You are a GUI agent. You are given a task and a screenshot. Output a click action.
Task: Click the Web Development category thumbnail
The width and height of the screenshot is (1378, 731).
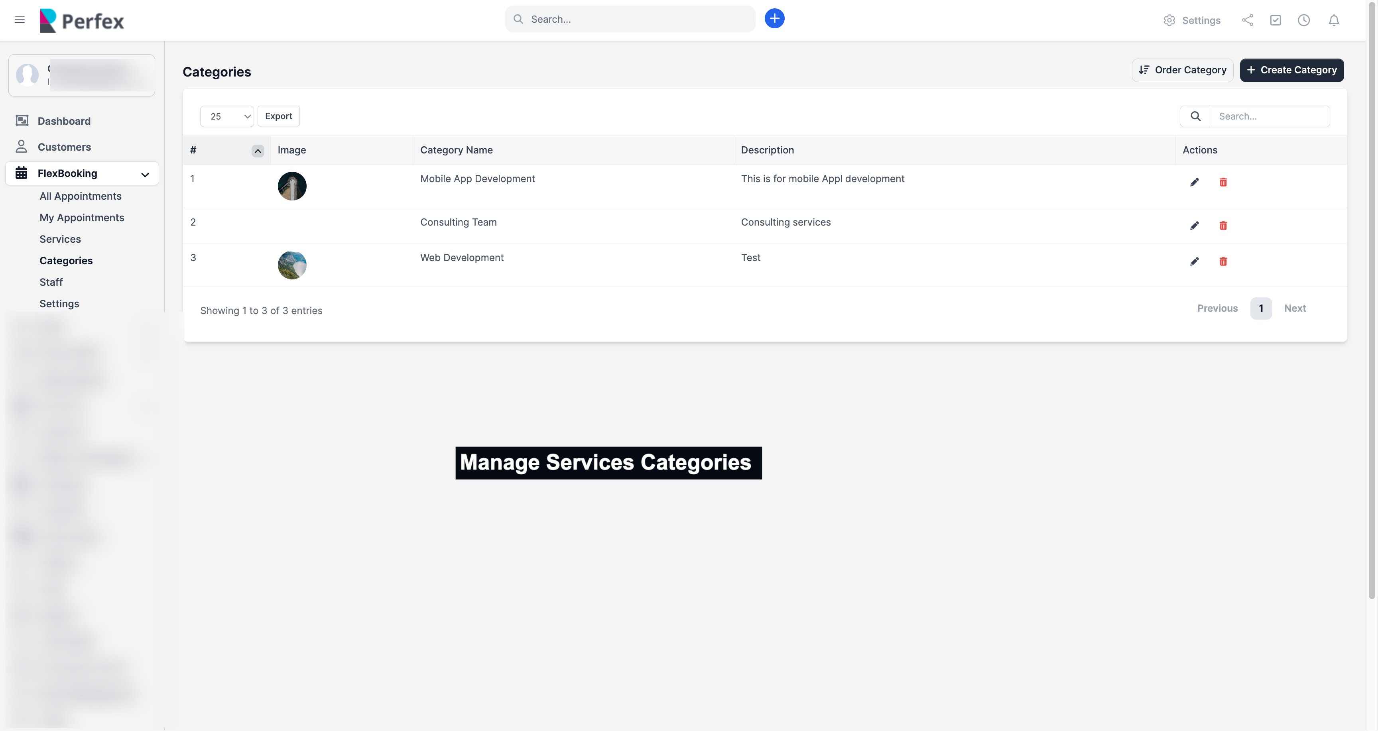coord(292,265)
